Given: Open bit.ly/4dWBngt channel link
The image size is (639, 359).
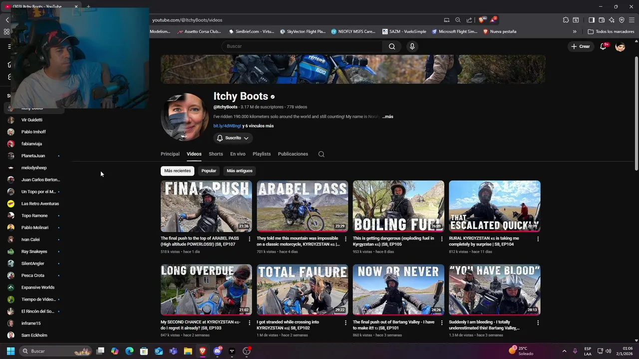Looking at the screenshot, I should click(227, 126).
